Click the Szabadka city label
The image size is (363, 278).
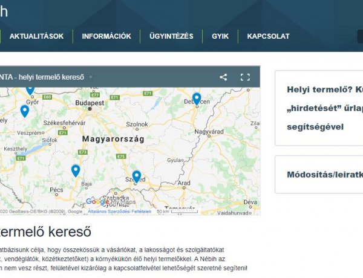coord(116,198)
